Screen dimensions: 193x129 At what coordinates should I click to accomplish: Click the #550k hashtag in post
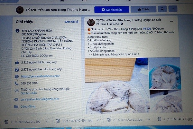tap(147, 29)
